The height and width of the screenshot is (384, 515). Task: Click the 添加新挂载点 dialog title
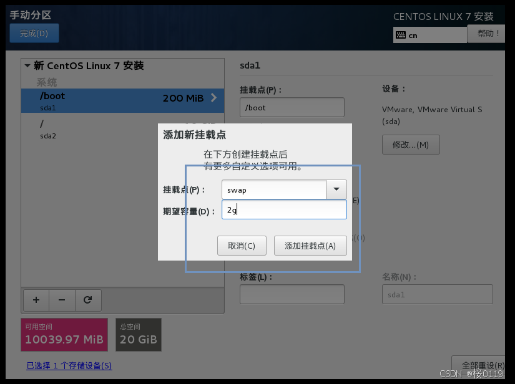pos(194,135)
